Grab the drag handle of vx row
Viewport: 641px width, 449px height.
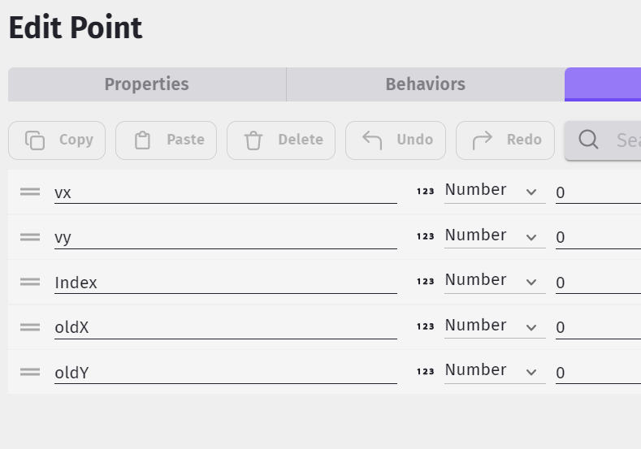pos(30,192)
